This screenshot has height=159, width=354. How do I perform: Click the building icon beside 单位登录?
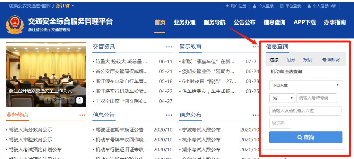[282, 6]
